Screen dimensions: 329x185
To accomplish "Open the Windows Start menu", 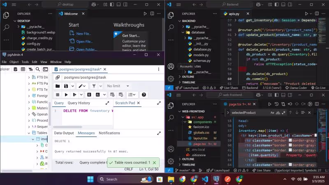I will [90, 179].
